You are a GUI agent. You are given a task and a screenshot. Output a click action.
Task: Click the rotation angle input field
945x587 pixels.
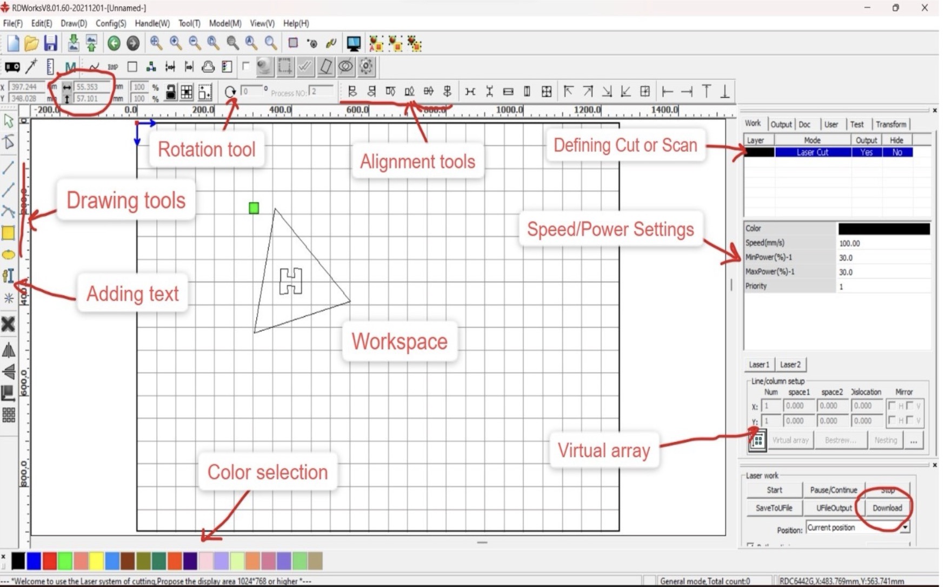point(251,91)
